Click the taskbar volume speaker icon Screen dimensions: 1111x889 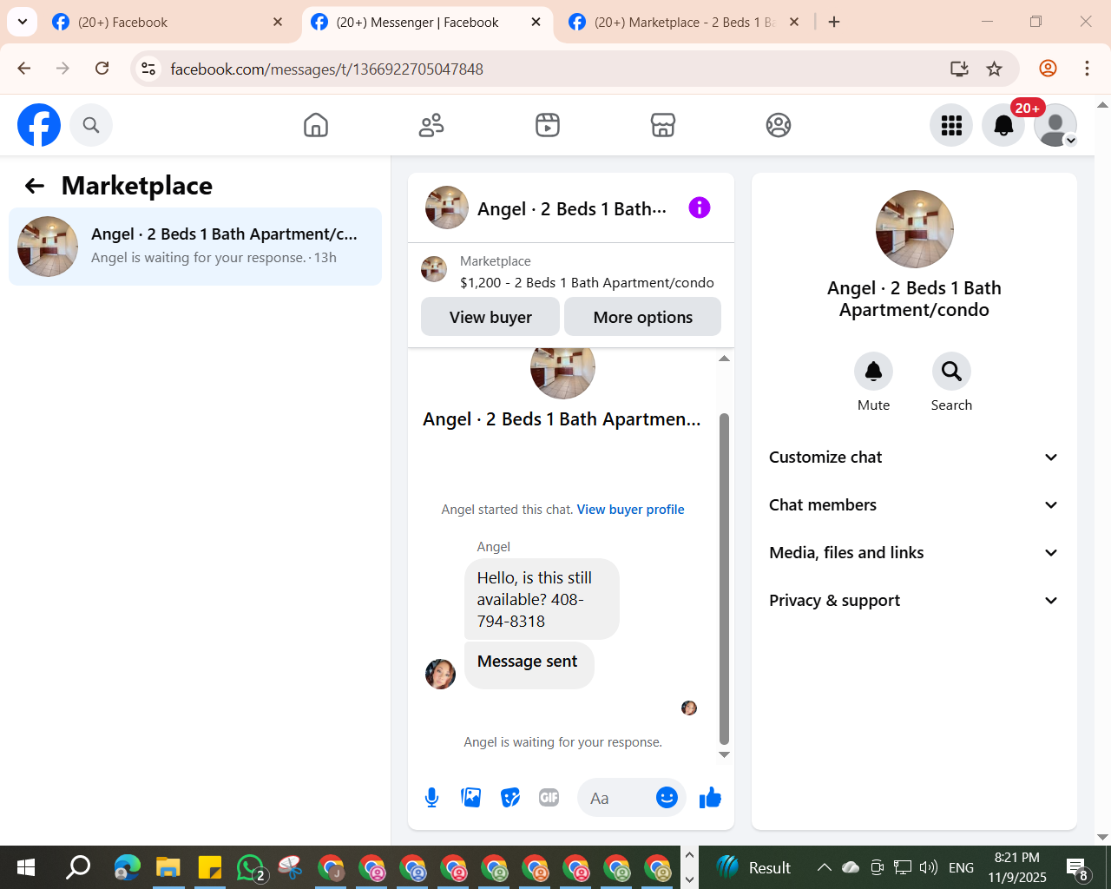click(x=929, y=867)
